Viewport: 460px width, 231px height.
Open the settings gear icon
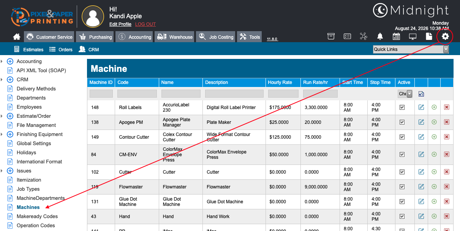[x=445, y=36]
